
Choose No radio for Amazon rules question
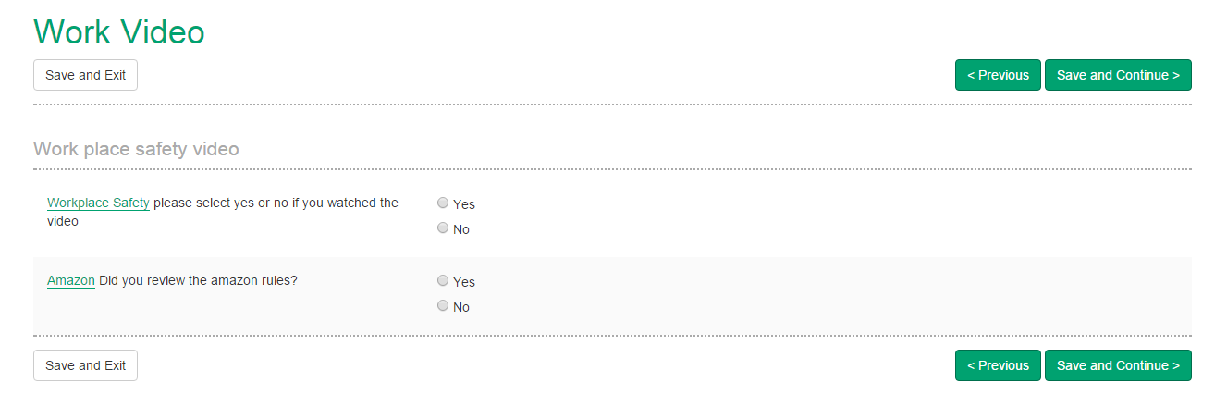coord(443,305)
